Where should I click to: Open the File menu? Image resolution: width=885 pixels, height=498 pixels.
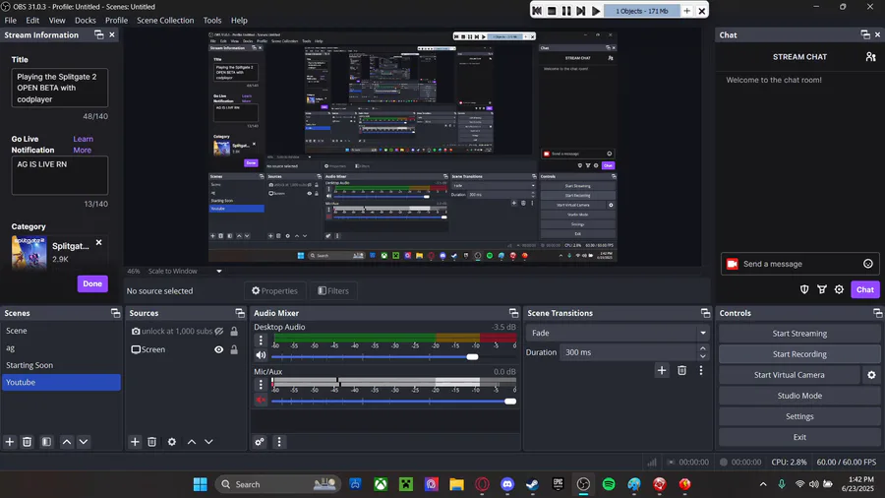(11, 21)
